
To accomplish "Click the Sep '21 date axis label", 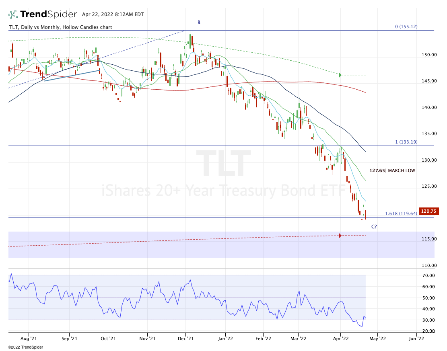I will (69, 339).
